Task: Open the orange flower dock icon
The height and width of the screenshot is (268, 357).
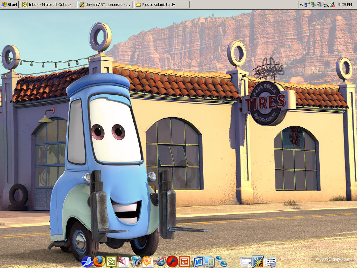Action: pos(147,261)
